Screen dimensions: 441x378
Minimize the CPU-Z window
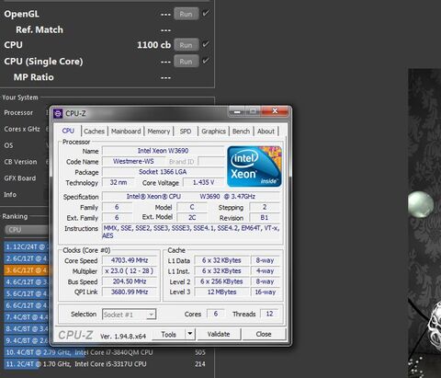click(x=237, y=111)
